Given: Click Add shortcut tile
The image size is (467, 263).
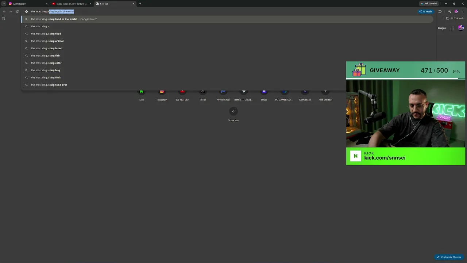Looking at the screenshot, I should click(325, 95).
